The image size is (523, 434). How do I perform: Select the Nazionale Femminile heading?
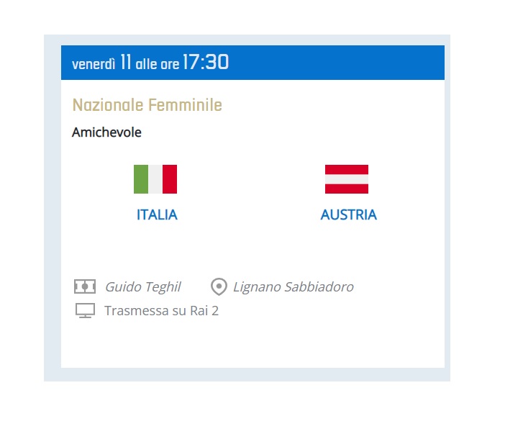tap(147, 105)
